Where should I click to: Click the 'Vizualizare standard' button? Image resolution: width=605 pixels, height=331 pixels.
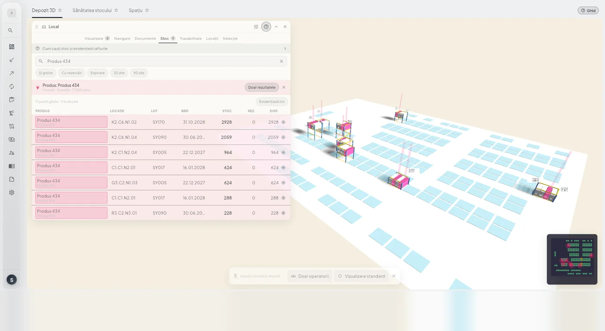(361, 276)
